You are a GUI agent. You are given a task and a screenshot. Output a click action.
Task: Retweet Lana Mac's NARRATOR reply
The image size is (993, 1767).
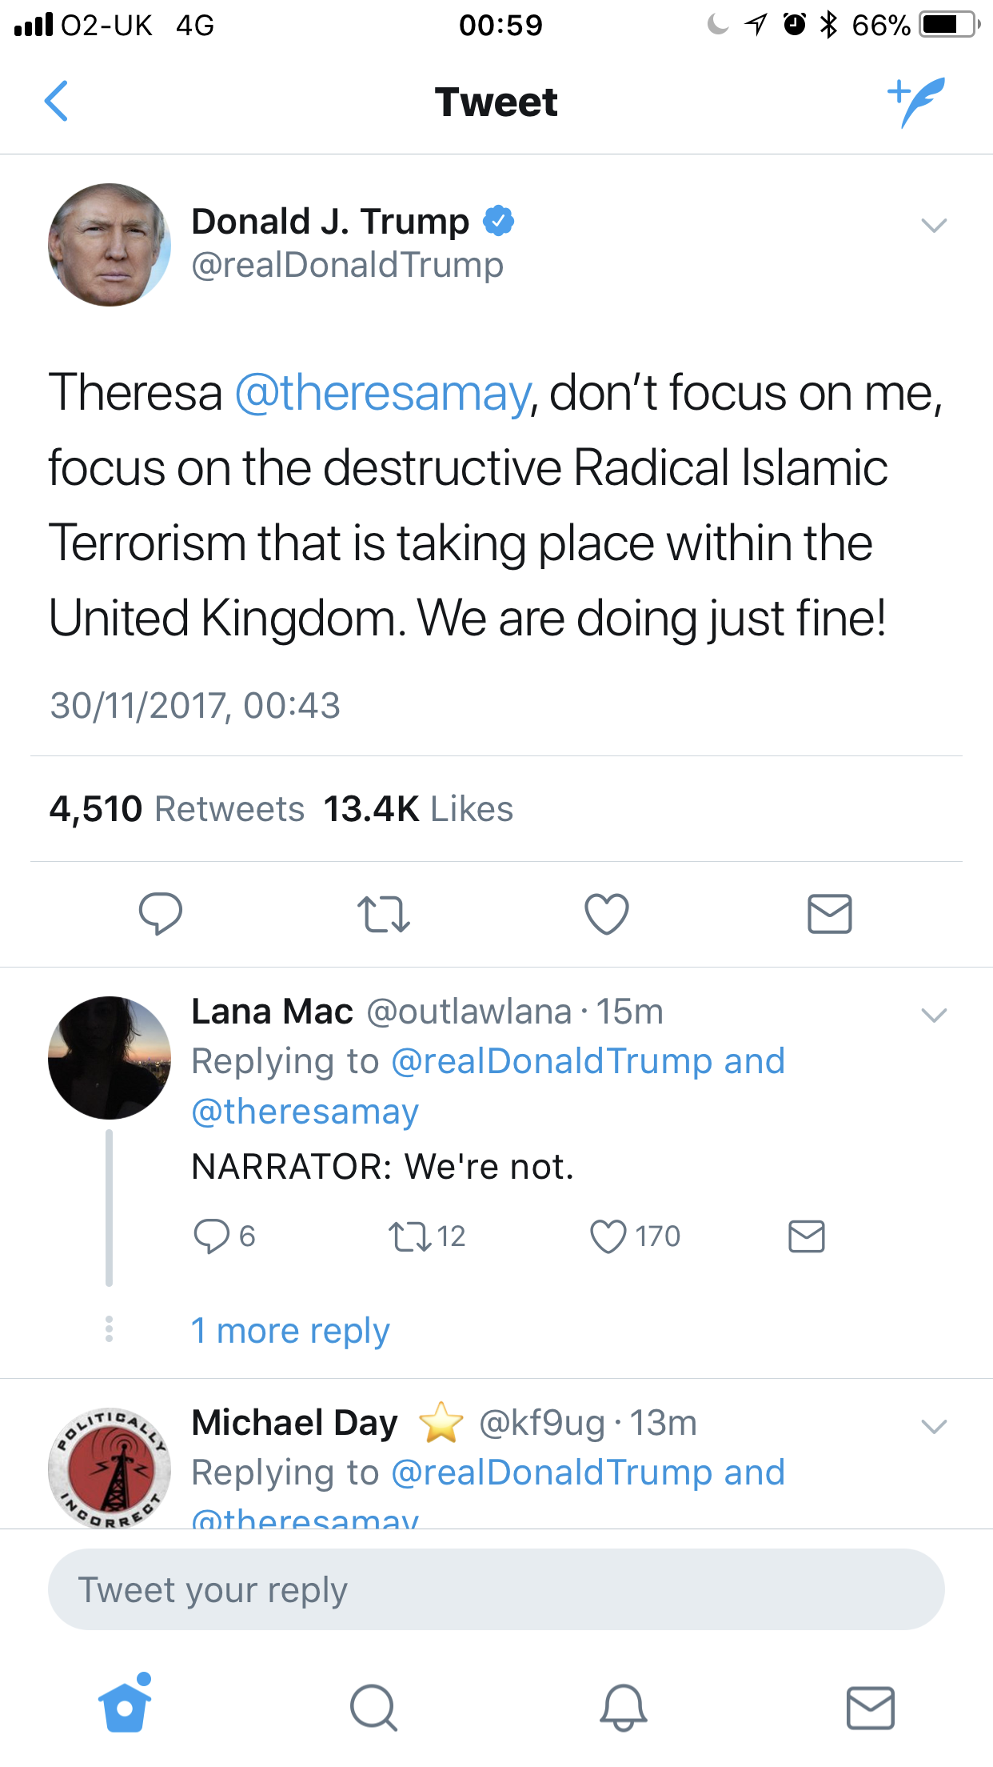click(x=409, y=1236)
